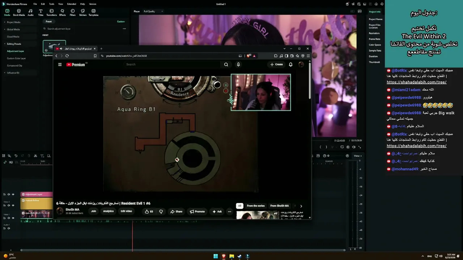This screenshot has width=463, height=260.
Task: Mute the YouTube browser tab audio
Action: click(61, 49)
